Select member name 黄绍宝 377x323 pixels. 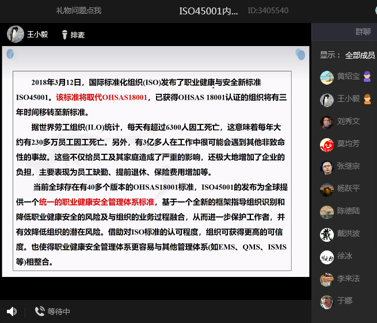point(348,76)
